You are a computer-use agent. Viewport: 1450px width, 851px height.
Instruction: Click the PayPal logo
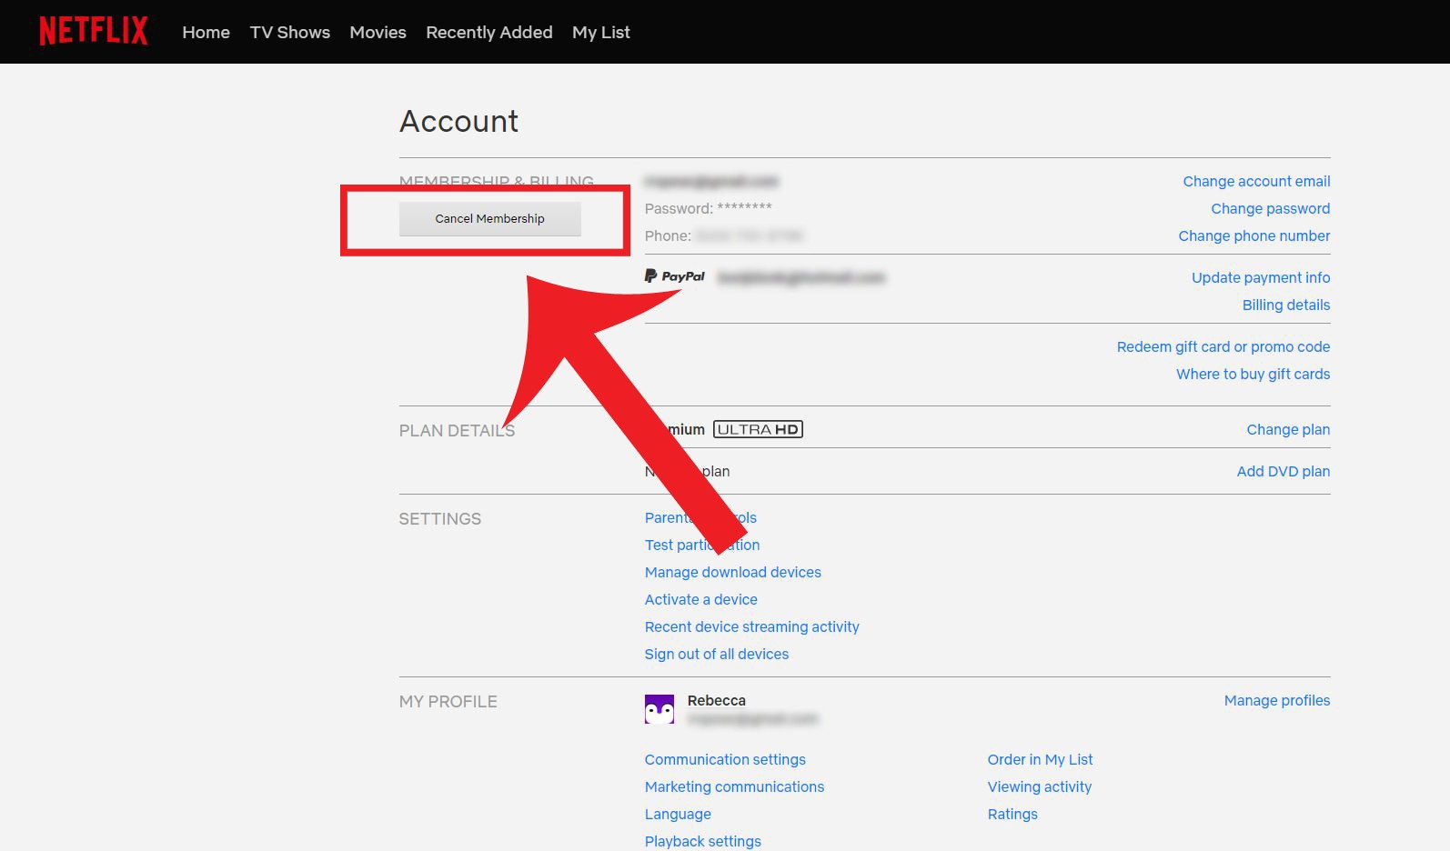(x=675, y=276)
